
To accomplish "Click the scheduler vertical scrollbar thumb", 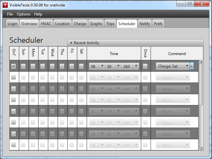I will 201,84.
